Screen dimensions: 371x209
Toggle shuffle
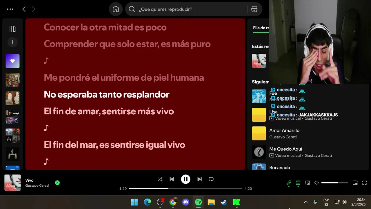pyautogui.click(x=160, y=179)
